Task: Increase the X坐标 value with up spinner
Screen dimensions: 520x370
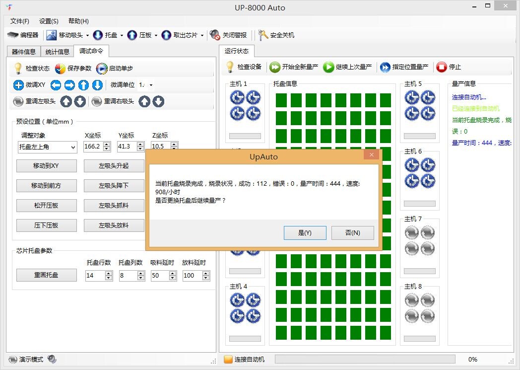Action: click(107, 144)
